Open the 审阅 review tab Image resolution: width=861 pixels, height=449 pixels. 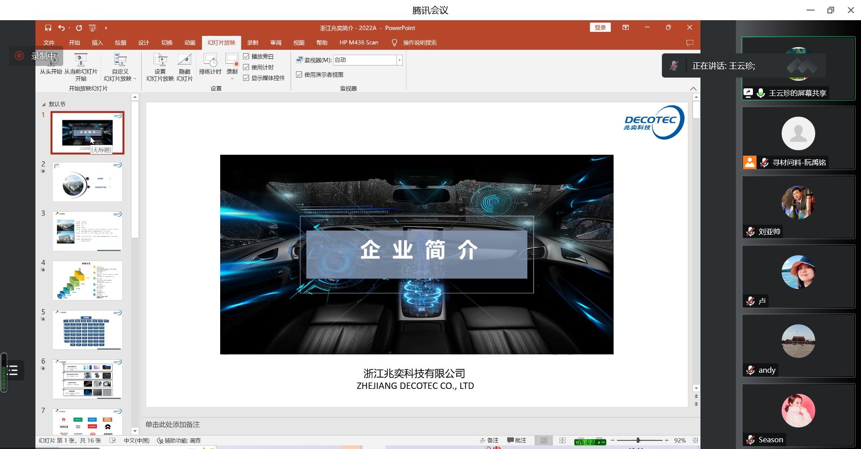[276, 43]
